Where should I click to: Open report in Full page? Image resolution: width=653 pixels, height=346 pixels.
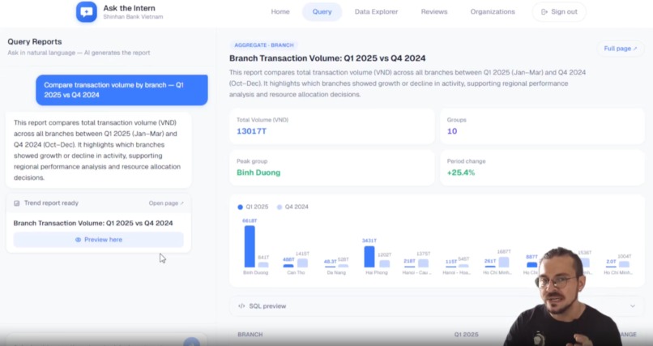(x=620, y=49)
